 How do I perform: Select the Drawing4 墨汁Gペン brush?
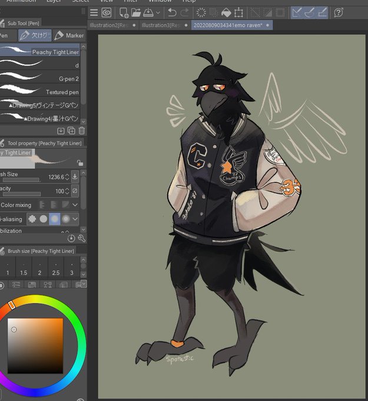[x=40, y=117]
